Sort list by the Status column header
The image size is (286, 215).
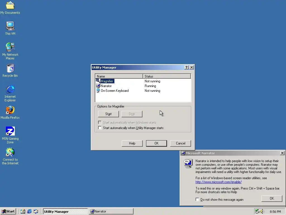[x=167, y=76]
